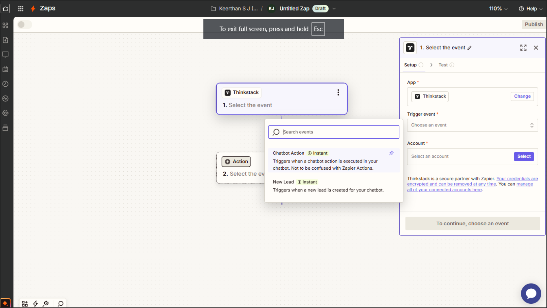Click the AI sparkle button in the bottom-left corner

point(5,303)
